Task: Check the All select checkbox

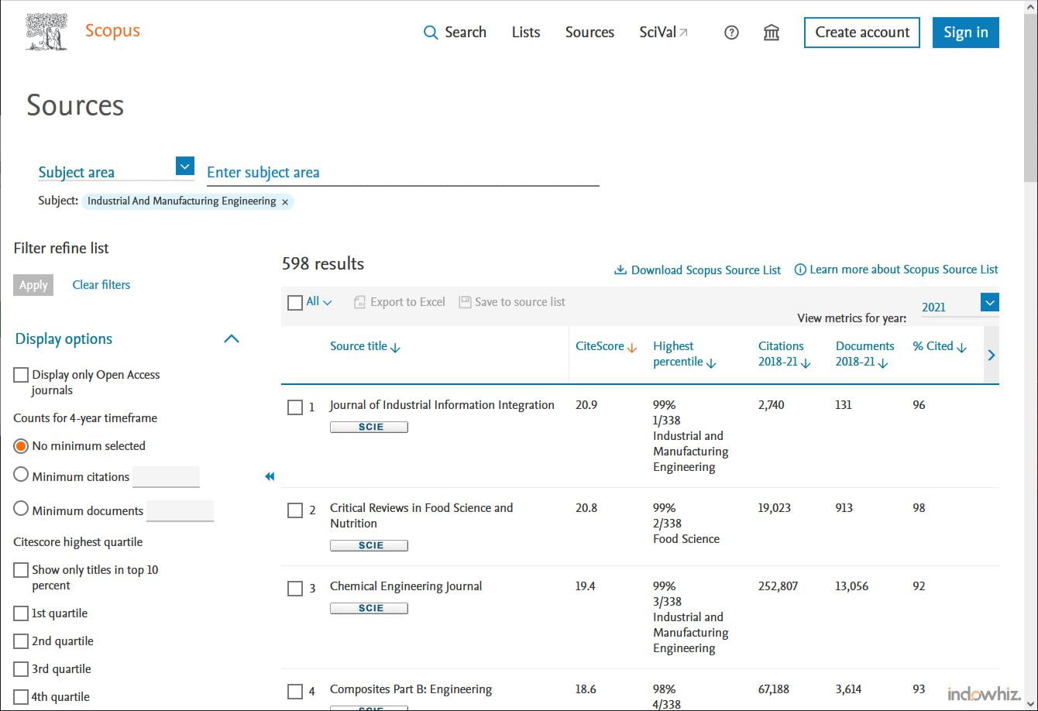Action: click(295, 303)
